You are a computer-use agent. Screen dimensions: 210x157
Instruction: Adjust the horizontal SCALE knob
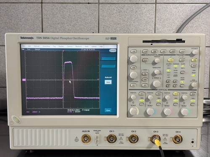[157, 84]
